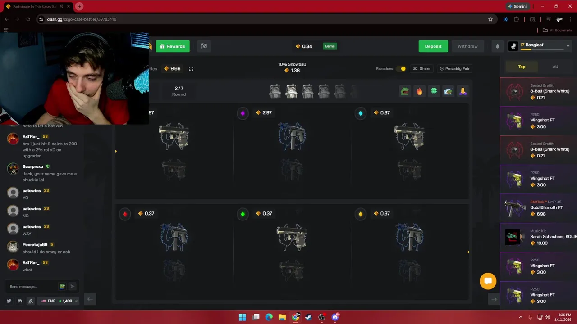The height and width of the screenshot is (324, 577).
Task: Open the flag icon next to Rewards
Action: pos(204,46)
